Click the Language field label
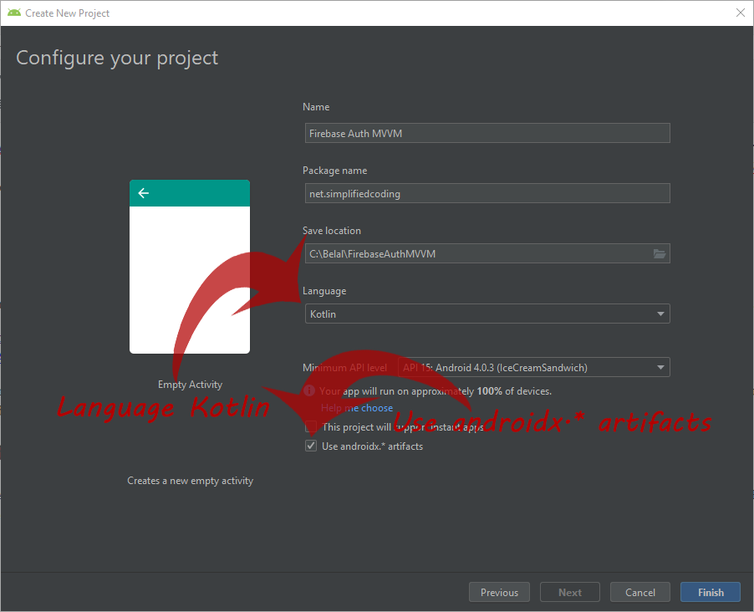The width and height of the screenshot is (754, 612). pyautogui.click(x=324, y=291)
